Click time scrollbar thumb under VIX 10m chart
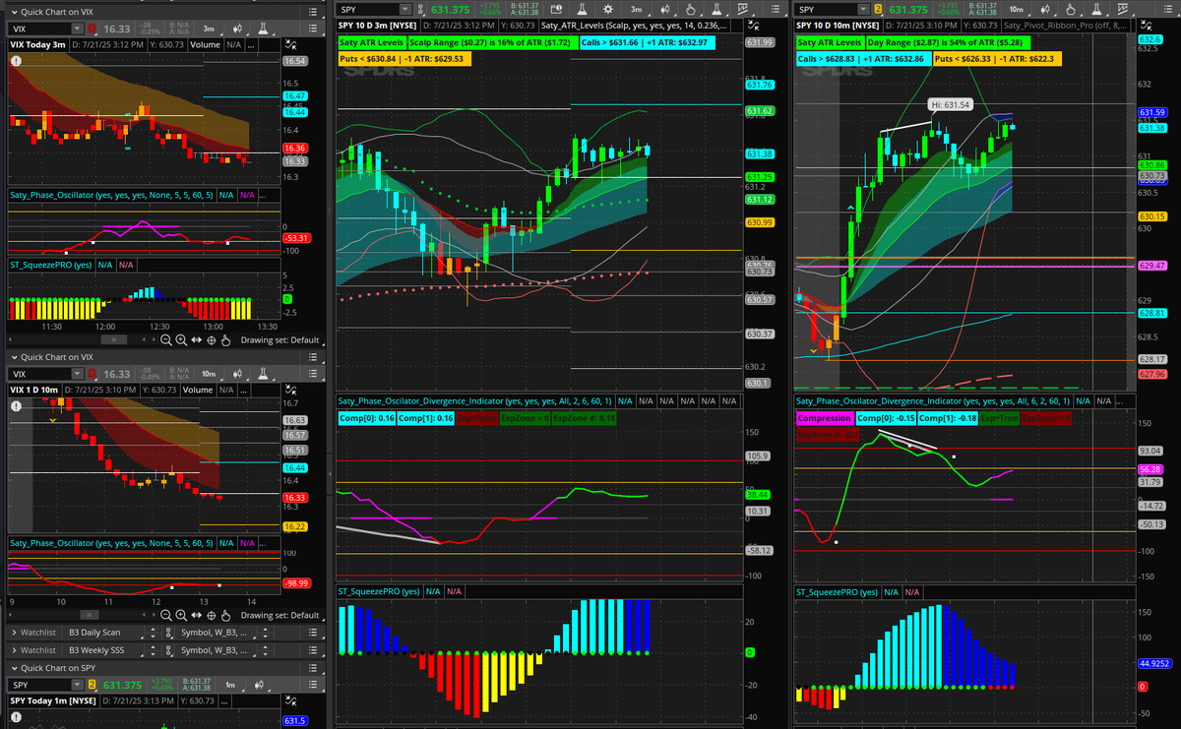The image size is (1181, 729). coord(90,616)
